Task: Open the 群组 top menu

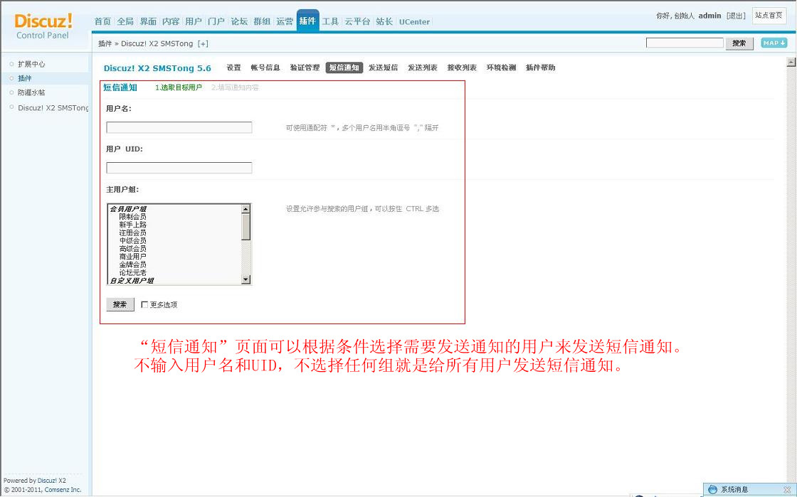Action: tap(262, 21)
